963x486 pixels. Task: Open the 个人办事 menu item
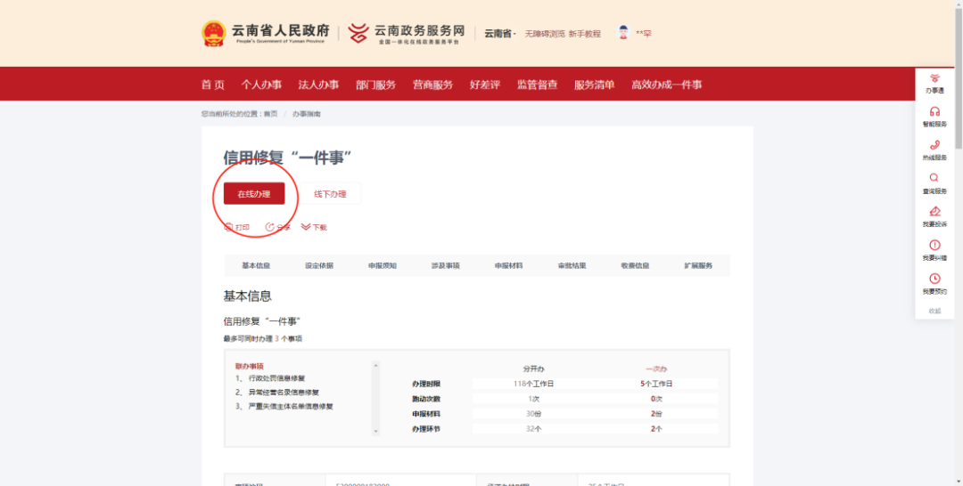click(261, 85)
